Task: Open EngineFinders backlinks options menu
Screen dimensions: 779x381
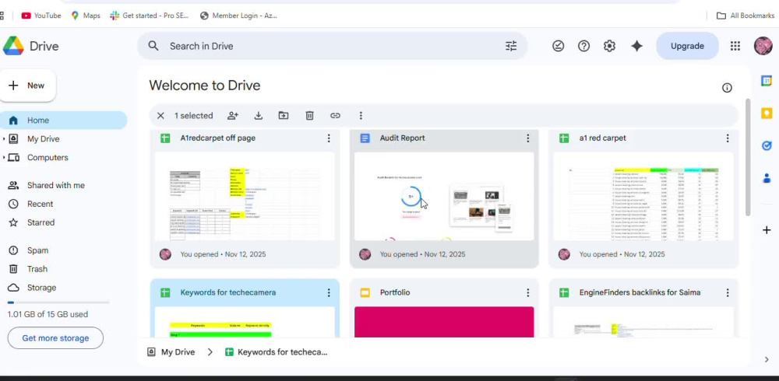Action: pos(728,292)
